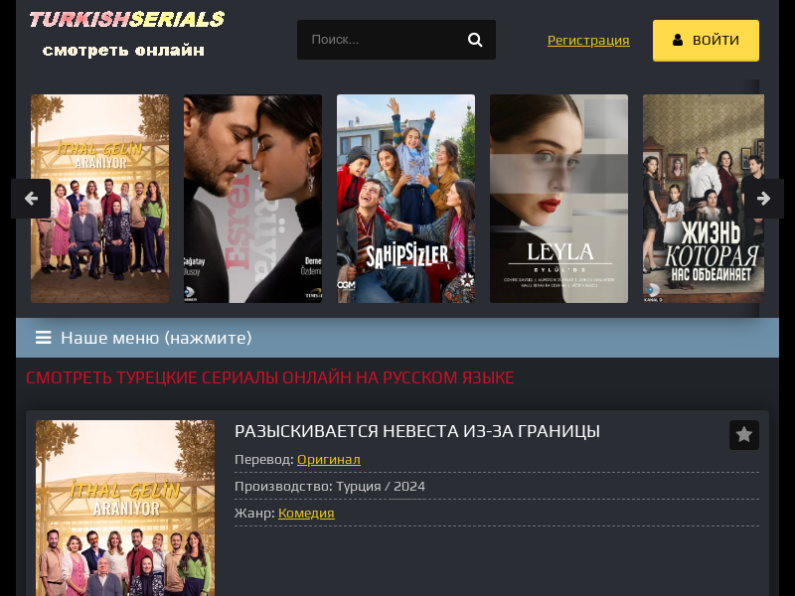Add the series to favorites with the star icon
Image resolution: width=795 pixels, height=596 pixels.
(743, 434)
